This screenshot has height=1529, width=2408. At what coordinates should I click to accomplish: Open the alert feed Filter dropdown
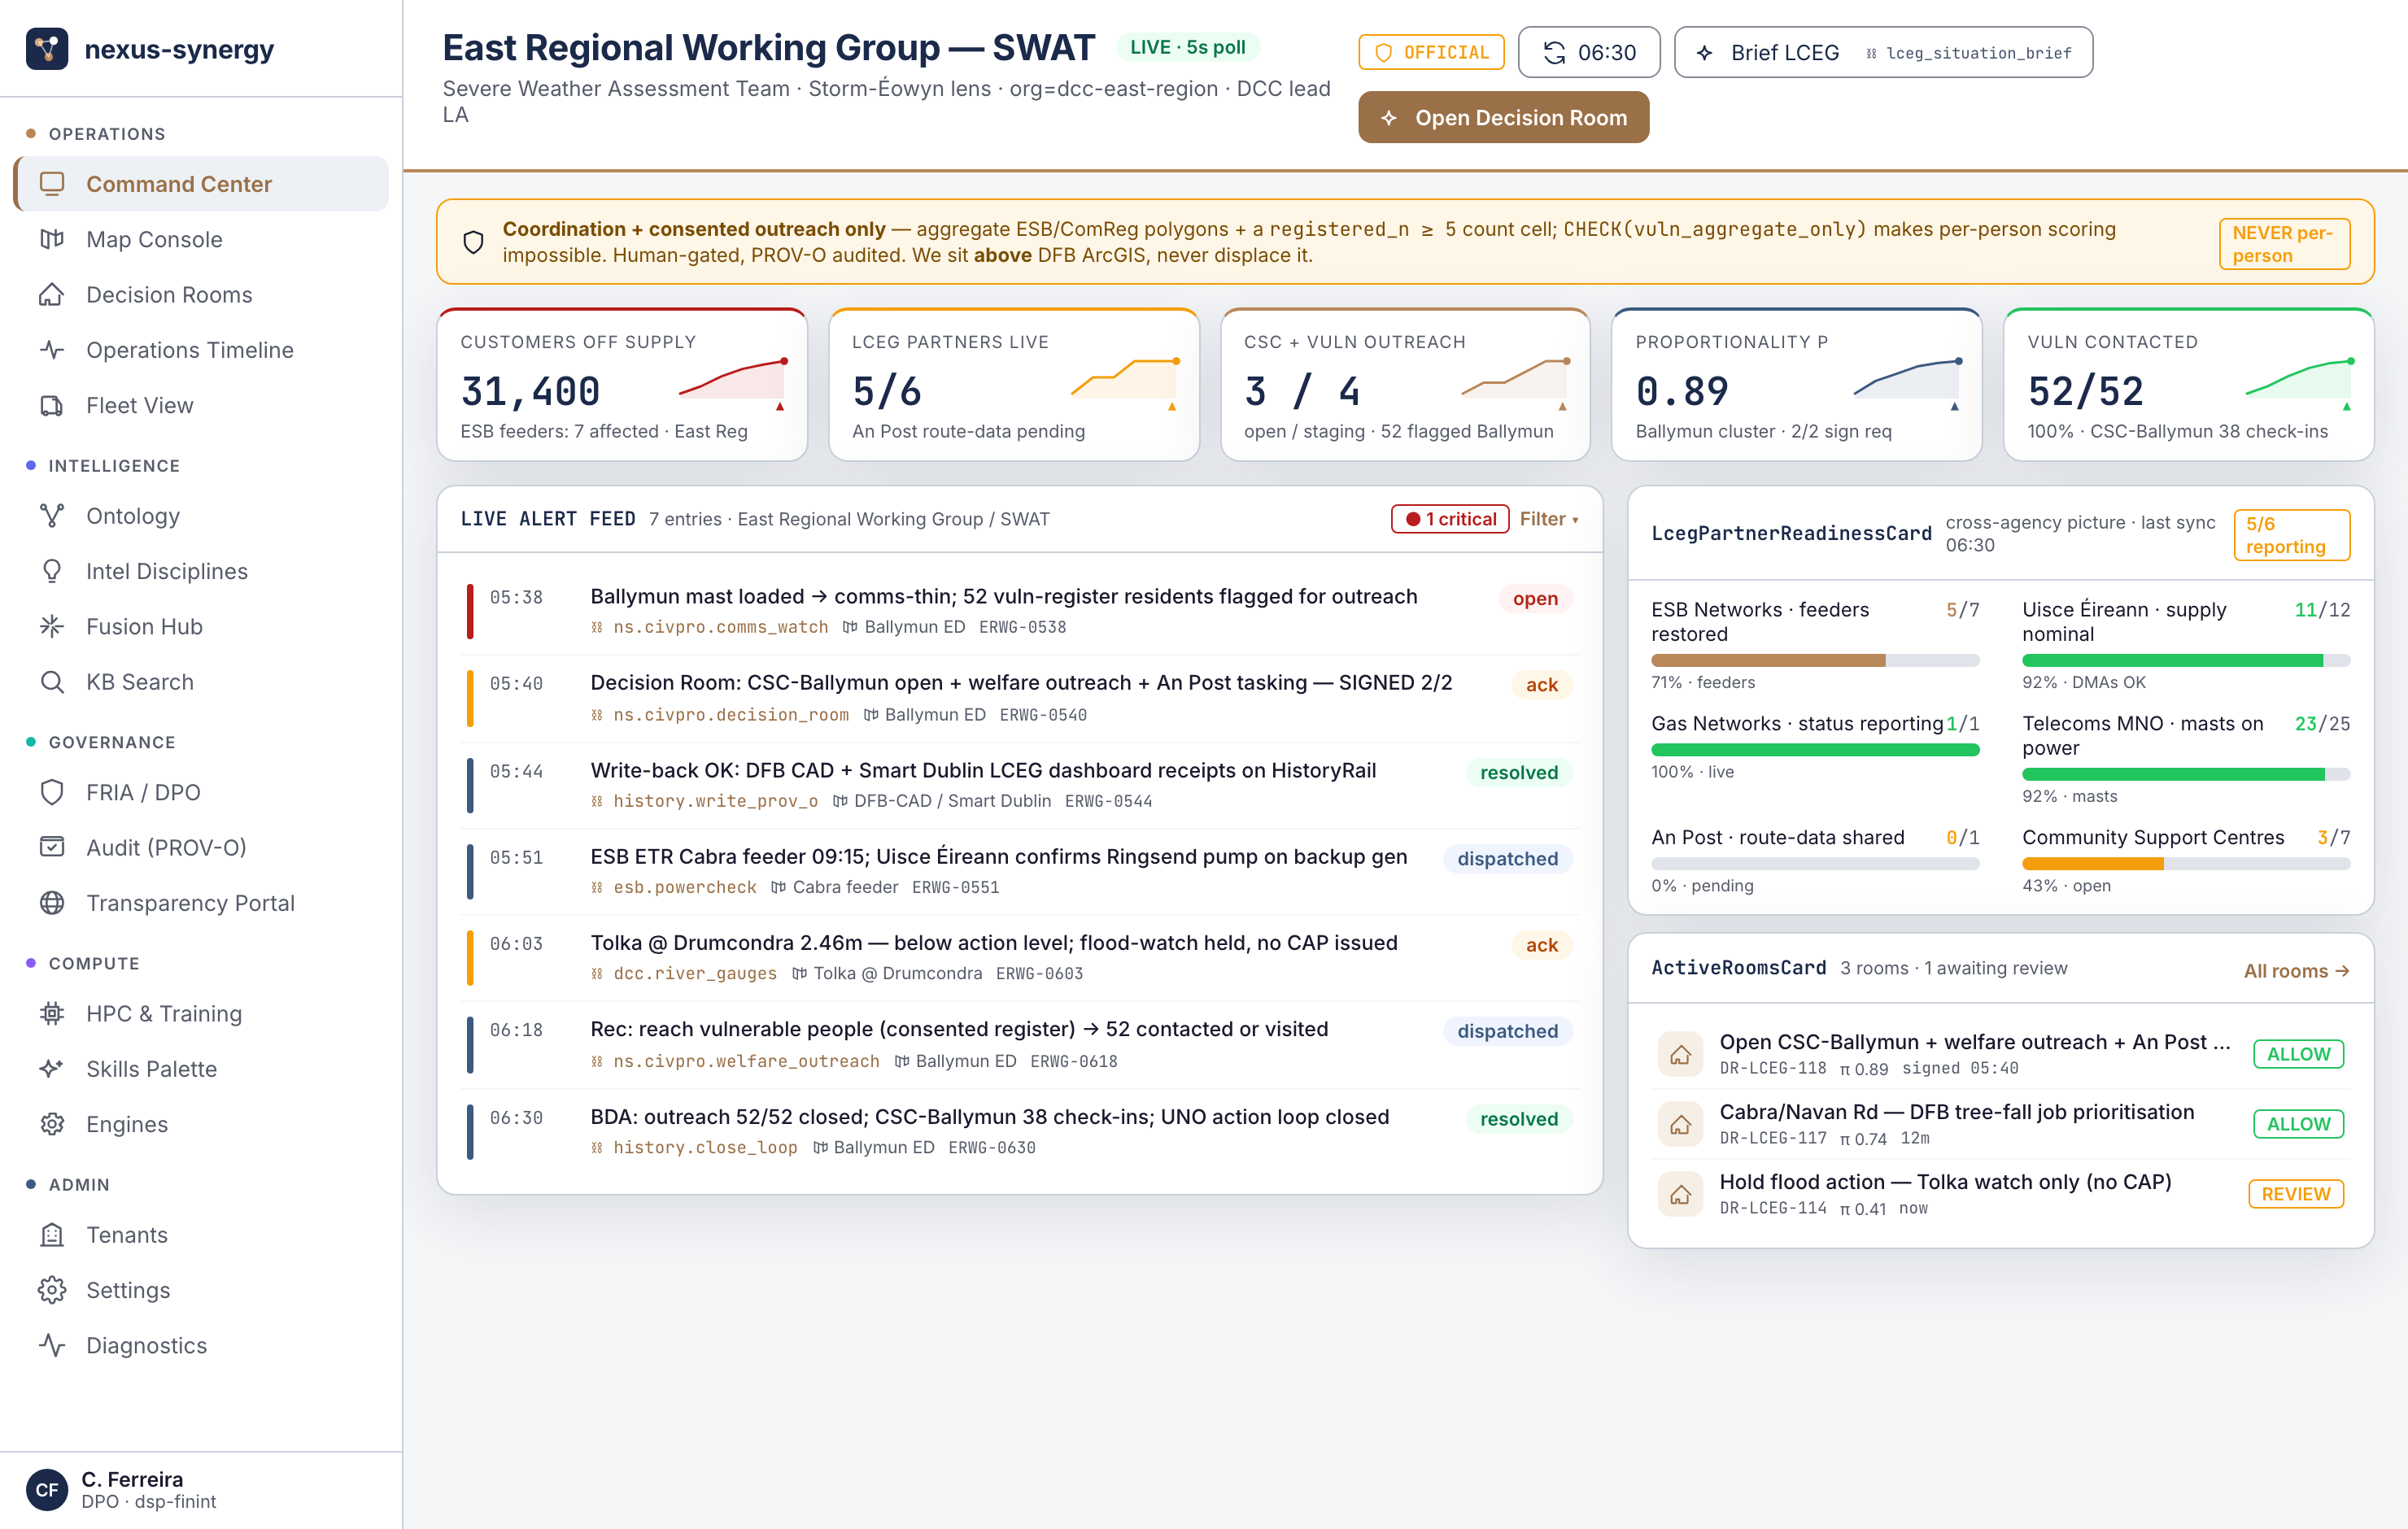click(x=1549, y=519)
